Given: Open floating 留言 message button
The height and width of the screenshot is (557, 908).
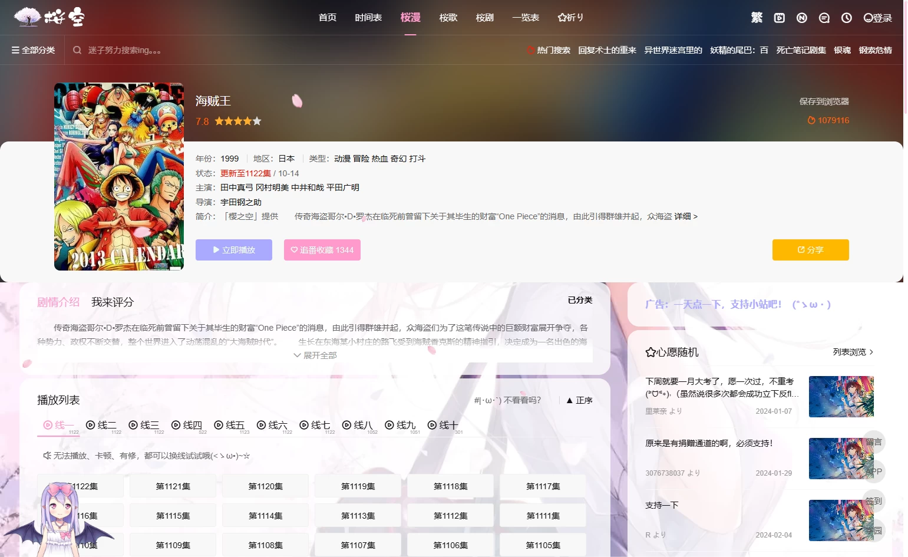Looking at the screenshot, I should pos(874,442).
